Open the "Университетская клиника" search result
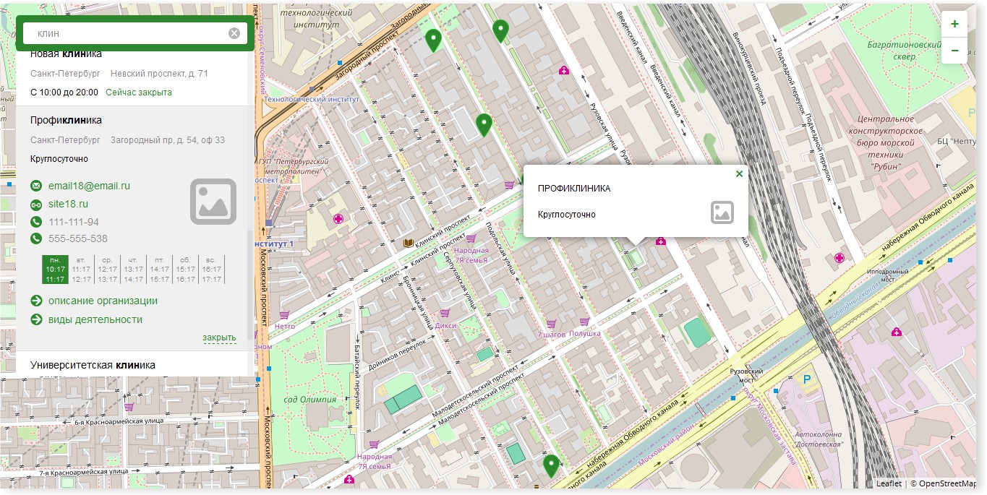This screenshot has width=987, height=495. point(93,365)
